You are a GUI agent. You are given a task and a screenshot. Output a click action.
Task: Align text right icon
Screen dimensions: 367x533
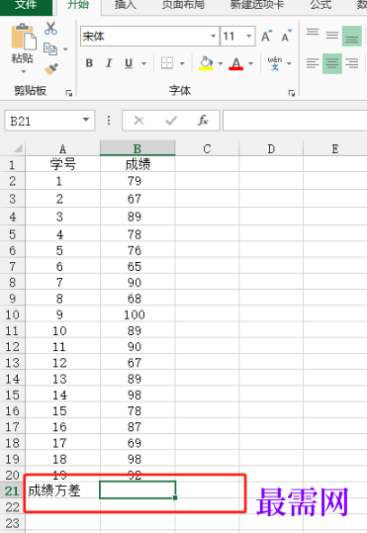352,63
